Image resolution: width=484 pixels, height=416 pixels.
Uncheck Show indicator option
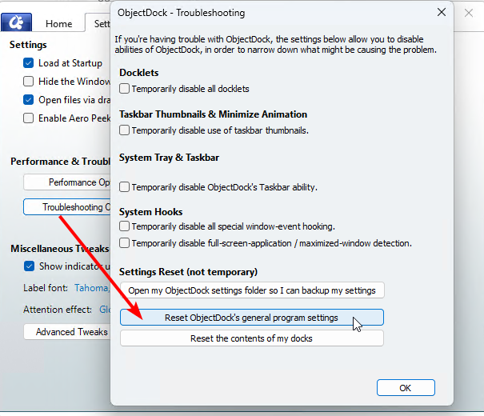29,266
